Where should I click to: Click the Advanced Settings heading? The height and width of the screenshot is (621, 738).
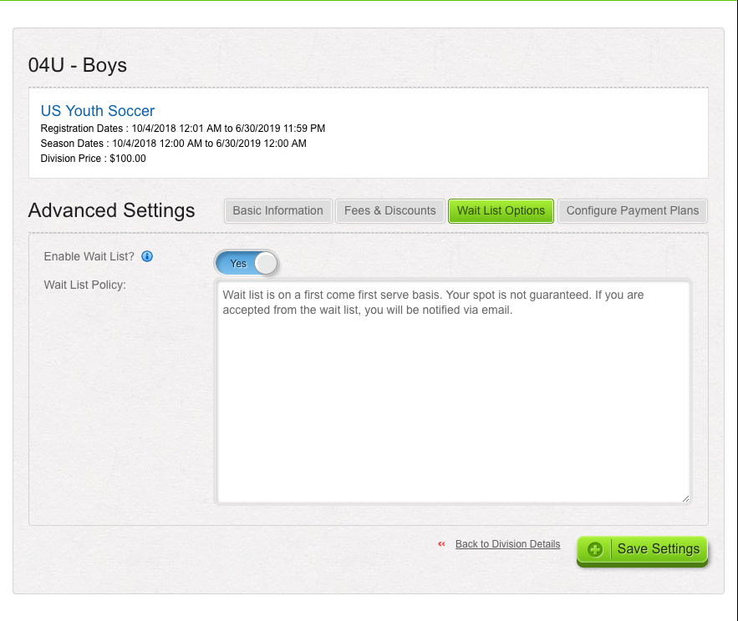pos(111,210)
